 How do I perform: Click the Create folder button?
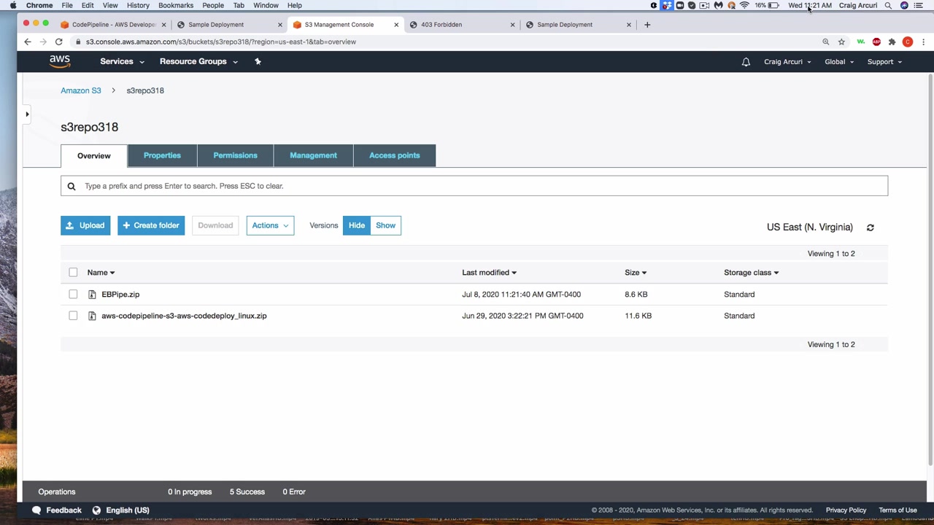click(x=151, y=225)
